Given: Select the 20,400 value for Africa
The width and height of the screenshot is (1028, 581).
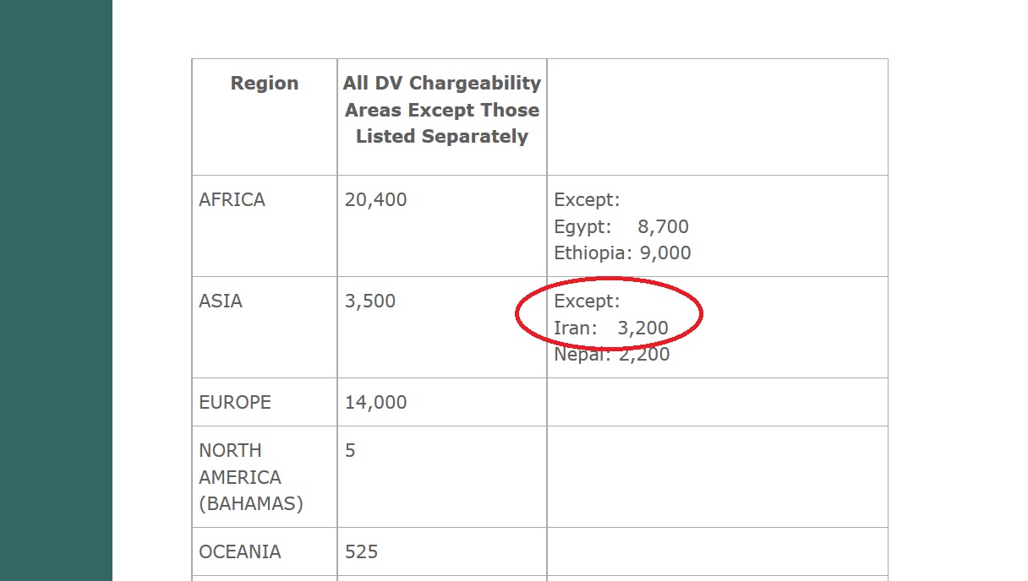Looking at the screenshot, I should [x=375, y=200].
